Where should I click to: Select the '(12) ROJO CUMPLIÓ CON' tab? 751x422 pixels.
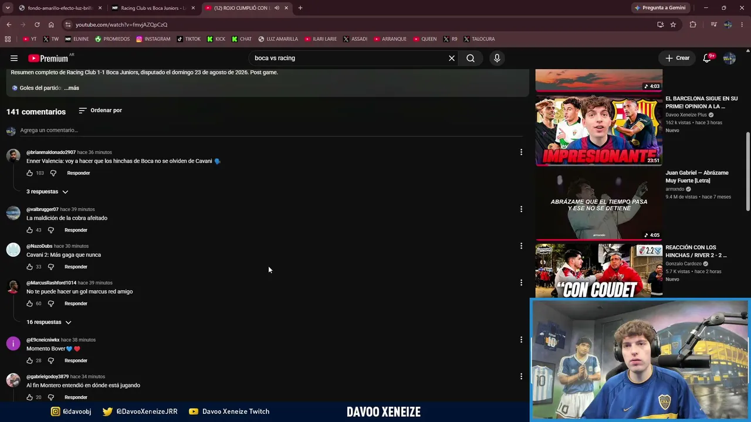(241, 8)
